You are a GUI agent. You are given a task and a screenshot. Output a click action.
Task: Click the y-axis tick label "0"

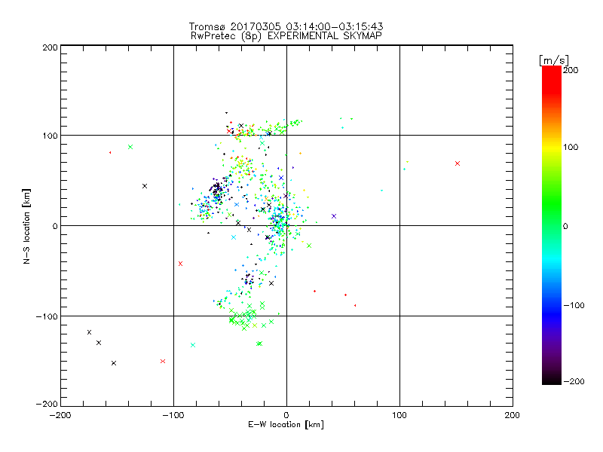(55, 226)
